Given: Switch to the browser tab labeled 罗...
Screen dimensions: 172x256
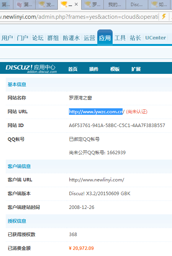Looking at the screenshot, I should click(x=93, y=5).
